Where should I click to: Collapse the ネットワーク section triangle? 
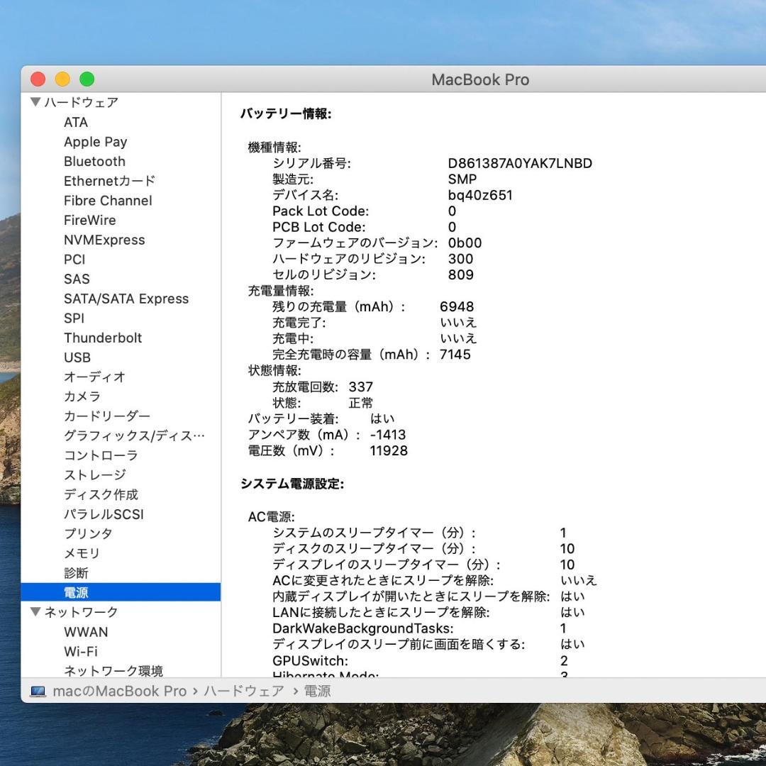pos(35,612)
